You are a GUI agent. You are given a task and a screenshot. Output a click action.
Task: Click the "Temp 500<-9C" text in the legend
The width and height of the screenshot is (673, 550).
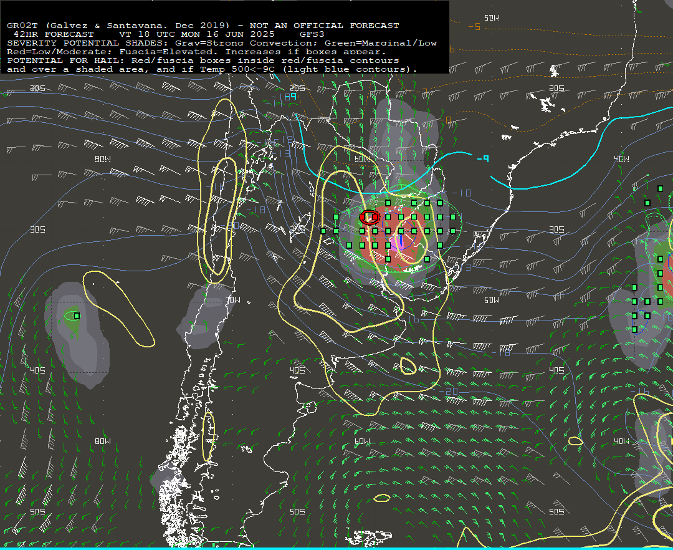(x=237, y=69)
